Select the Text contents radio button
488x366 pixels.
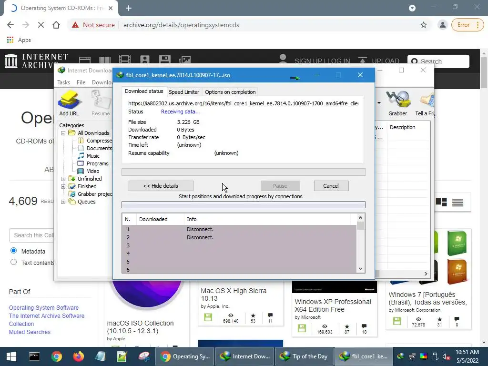point(13,262)
